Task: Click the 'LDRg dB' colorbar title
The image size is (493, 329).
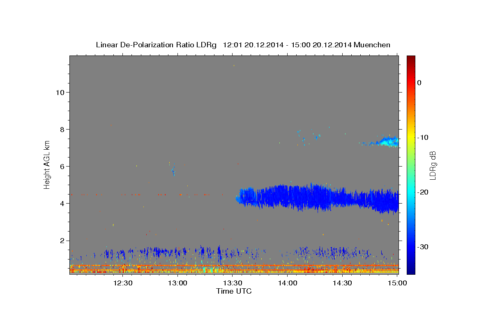Action: click(x=433, y=165)
